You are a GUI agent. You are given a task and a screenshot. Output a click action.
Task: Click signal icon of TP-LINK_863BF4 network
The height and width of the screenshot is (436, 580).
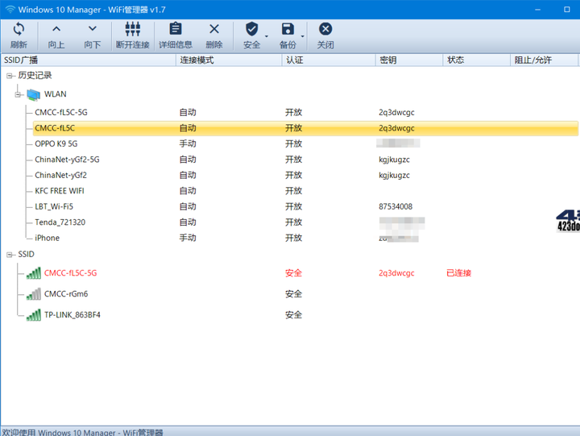point(34,315)
